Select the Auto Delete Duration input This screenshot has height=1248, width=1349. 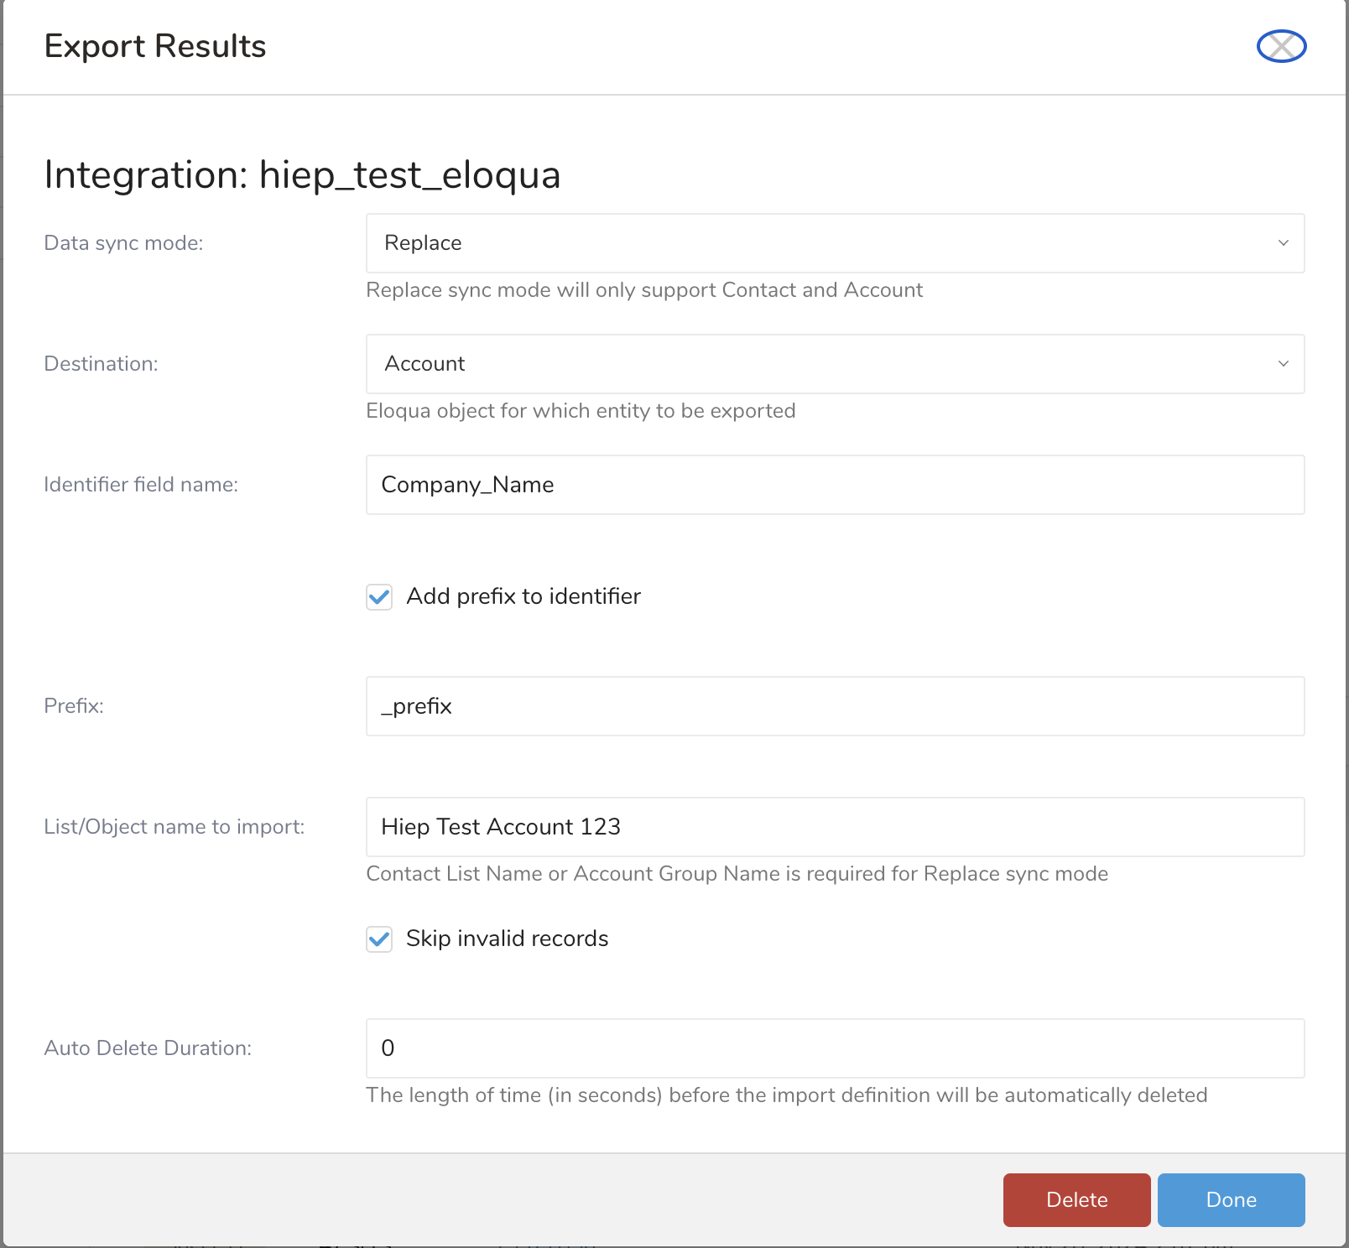point(834,1048)
